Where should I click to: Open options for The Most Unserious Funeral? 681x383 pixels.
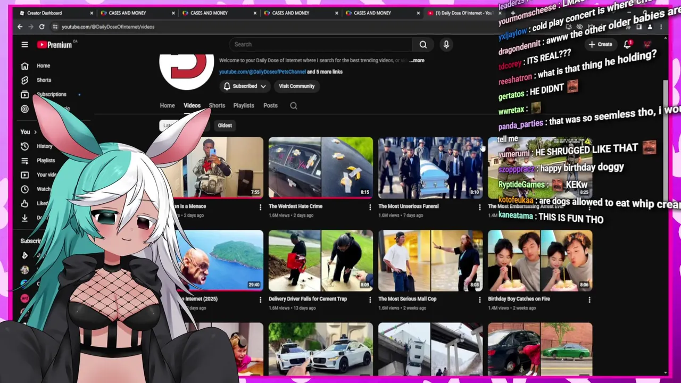(x=480, y=207)
